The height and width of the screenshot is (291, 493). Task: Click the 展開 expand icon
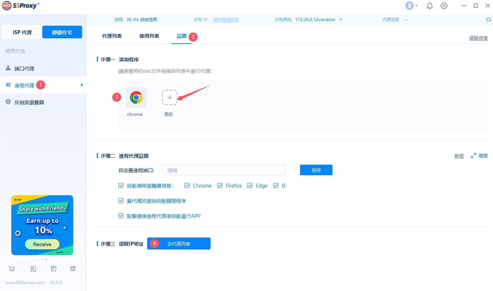(x=474, y=156)
